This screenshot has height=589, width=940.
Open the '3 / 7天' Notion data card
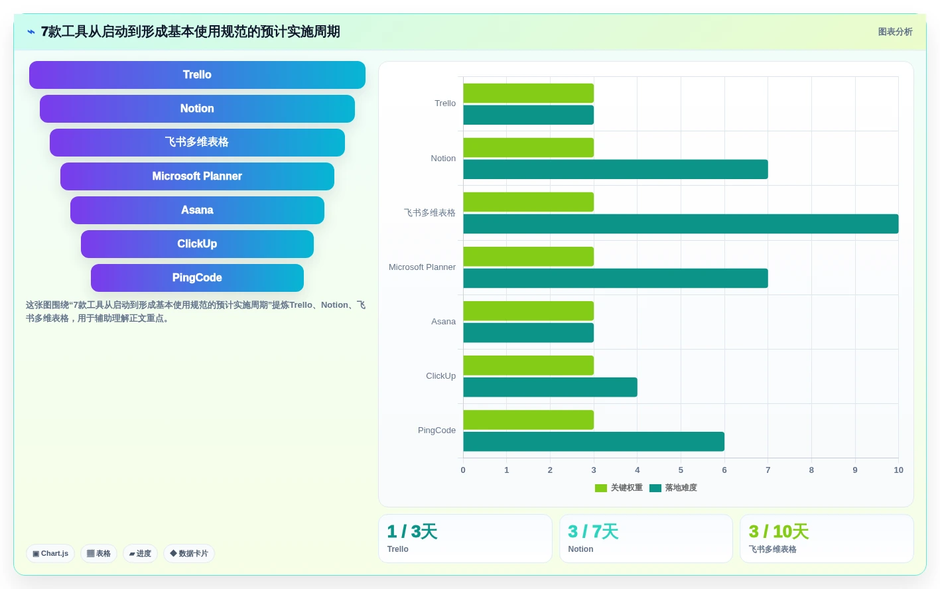646,539
